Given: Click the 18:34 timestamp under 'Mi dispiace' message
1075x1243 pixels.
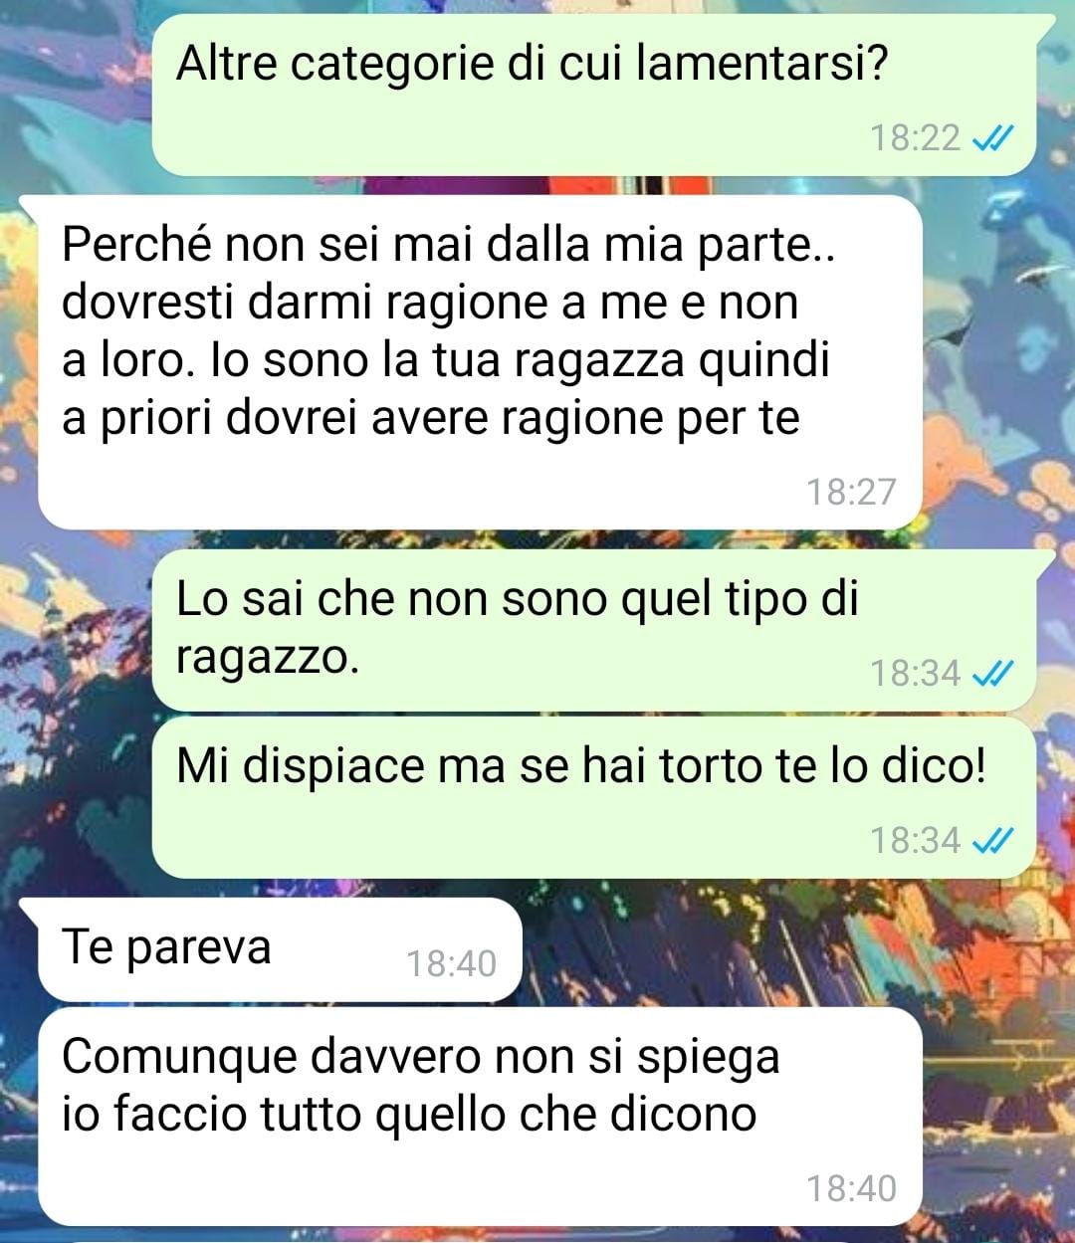Looking at the screenshot, I should [x=916, y=841].
